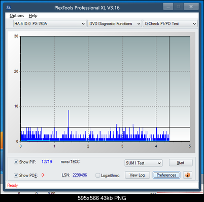Expand the SUM1 Test dropdown
The height and width of the screenshot is (202, 204).
[144, 163]
